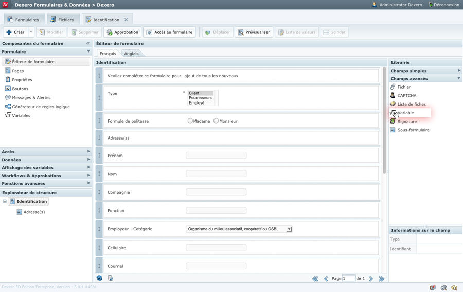This screenshot has height=292, width=463.
Task: Open the Employeur - Catégorie dropdown
Action: 289,229
